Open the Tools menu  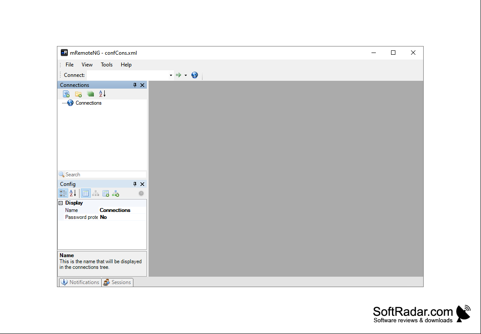click(107, 65)
